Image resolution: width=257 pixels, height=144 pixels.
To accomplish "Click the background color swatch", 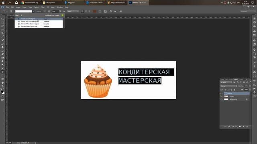I will point(4,93).
